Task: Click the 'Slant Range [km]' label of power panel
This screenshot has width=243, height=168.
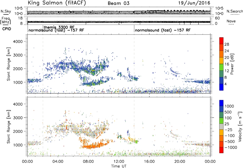Action: [9, 64]
